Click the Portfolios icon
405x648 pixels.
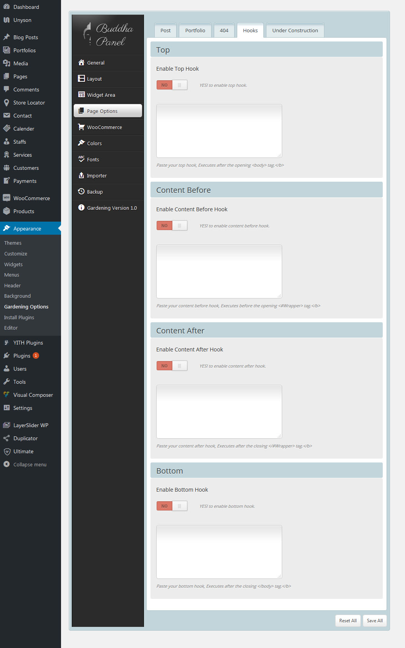click(7, 50)
